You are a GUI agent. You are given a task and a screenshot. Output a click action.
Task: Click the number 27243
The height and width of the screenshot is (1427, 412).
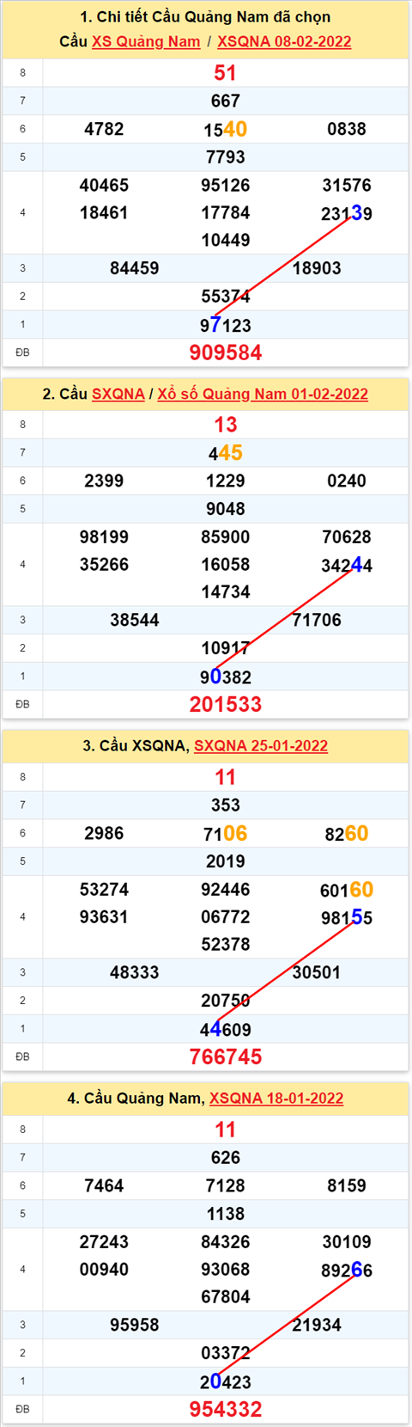(104, 1241)
